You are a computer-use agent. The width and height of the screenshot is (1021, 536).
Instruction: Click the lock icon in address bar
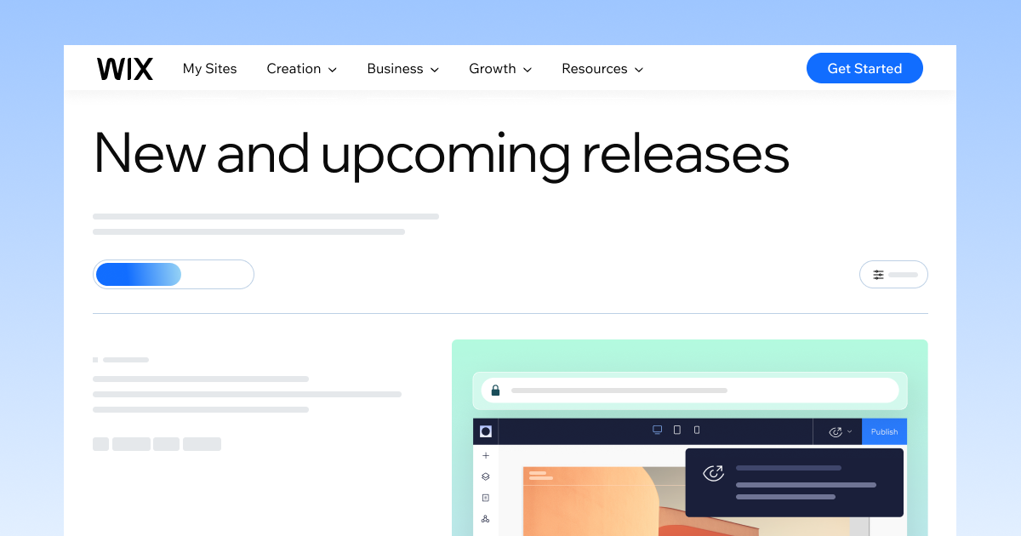point(495,391)
